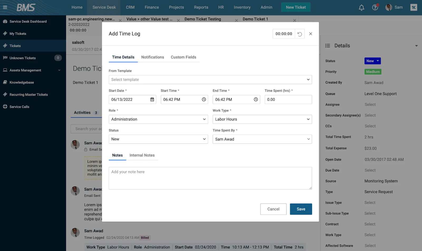Image resolution: width=422 pixels, height=251 pixels.
Task: Open the notifications bell icon
Action: (361, 7)
